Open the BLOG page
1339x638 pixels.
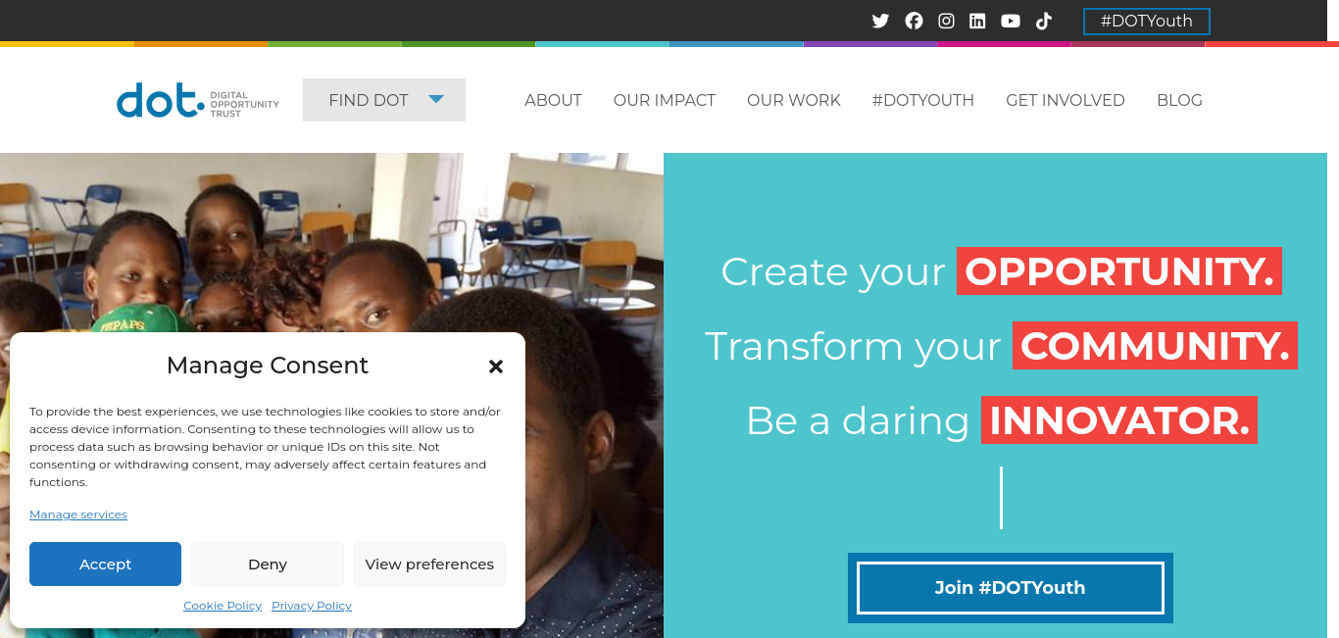pyautogui.click(x=1179, y=100)
